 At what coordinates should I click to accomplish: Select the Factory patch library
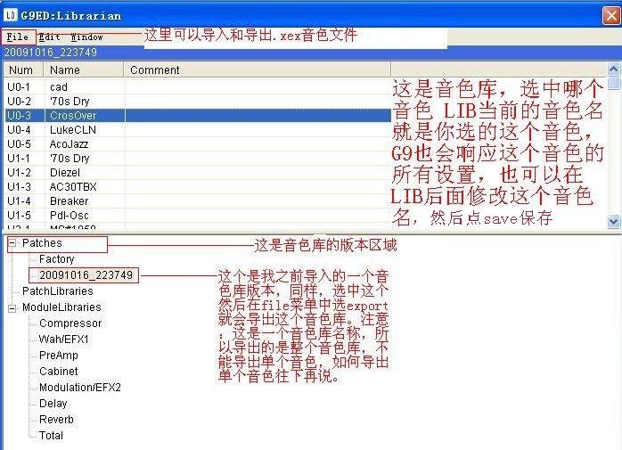[x=56, y=259]
